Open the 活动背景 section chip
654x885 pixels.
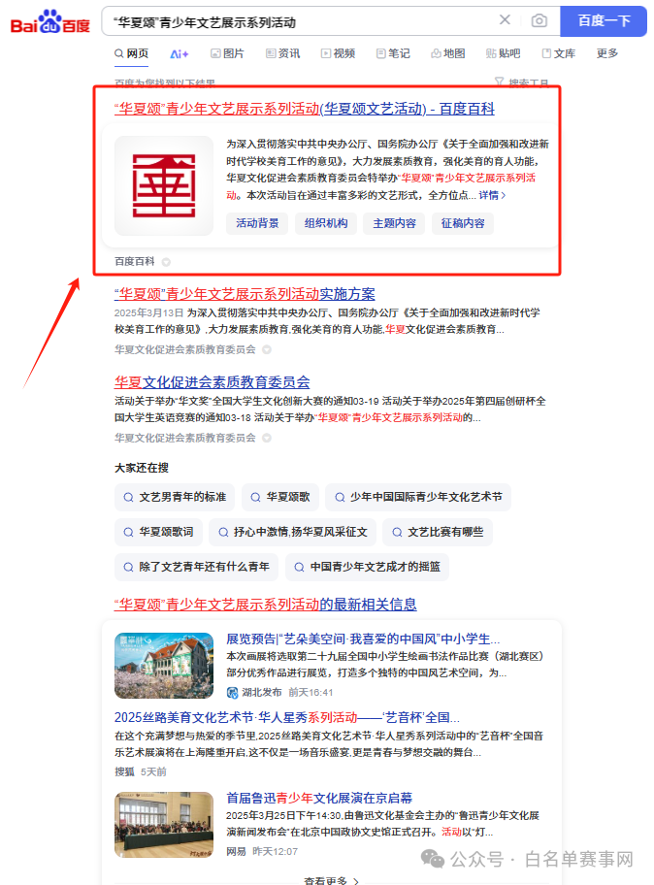(257, 223)
